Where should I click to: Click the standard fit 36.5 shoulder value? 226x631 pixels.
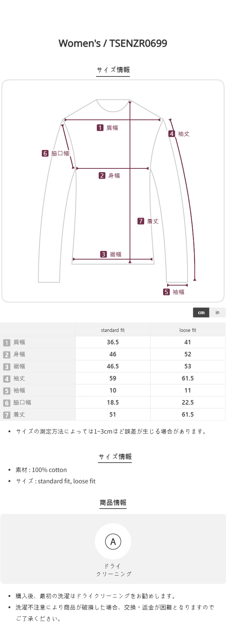113,342
